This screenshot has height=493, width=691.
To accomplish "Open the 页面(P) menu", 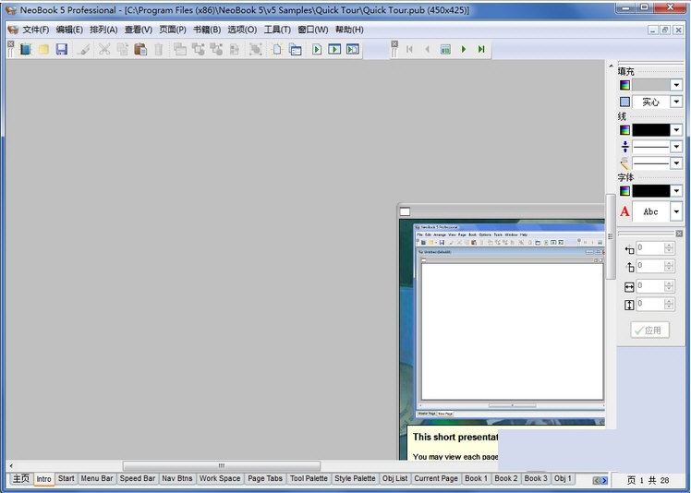I will point(173,30).
